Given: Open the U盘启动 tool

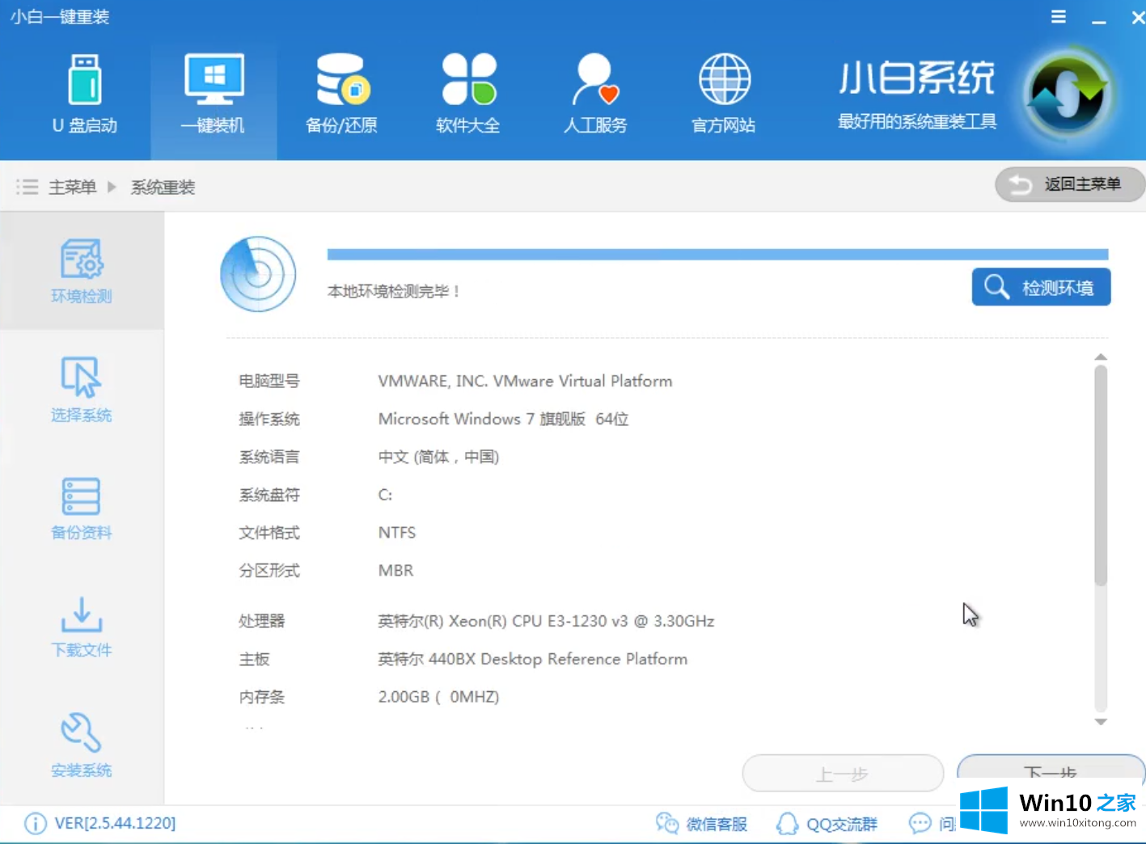Looking at the screenshot, I should pos(85,94).
